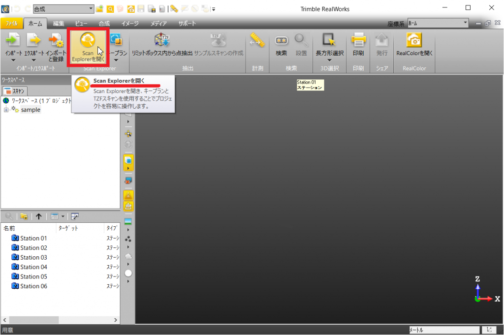Click the メートル units field in status bar
This screenshot has height=335, width=504.
tap(443, 330)
